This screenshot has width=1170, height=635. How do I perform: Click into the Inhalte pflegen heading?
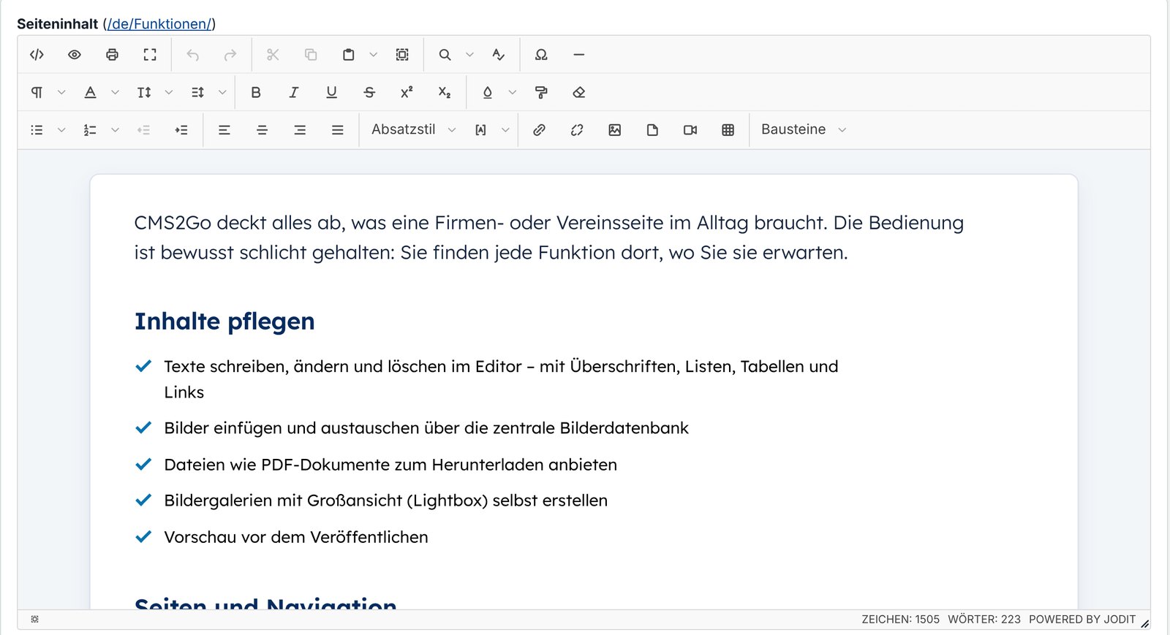224,322
